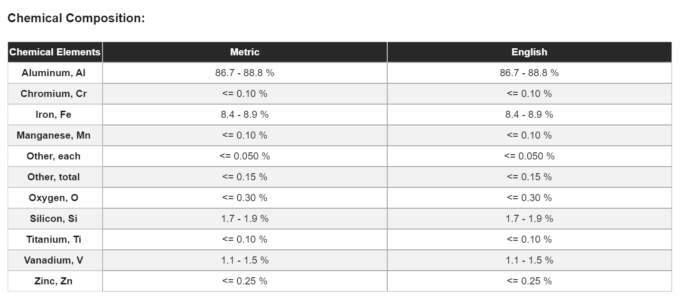Select the Other, each row label
This screenshot has height=300, width=681.
54,156
